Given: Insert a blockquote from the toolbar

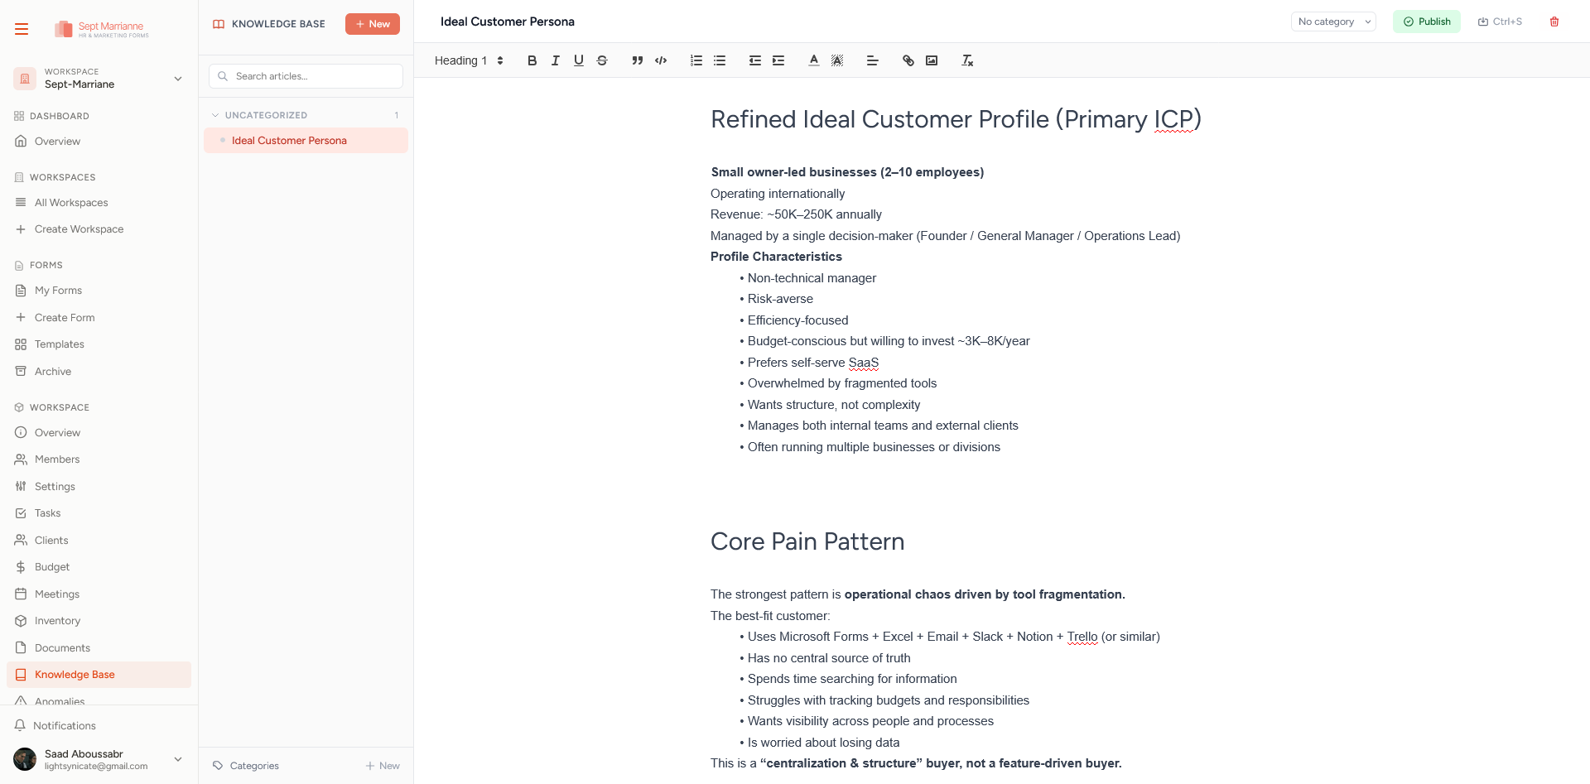Looking at the screenshot, I should (x=637, y=60).
